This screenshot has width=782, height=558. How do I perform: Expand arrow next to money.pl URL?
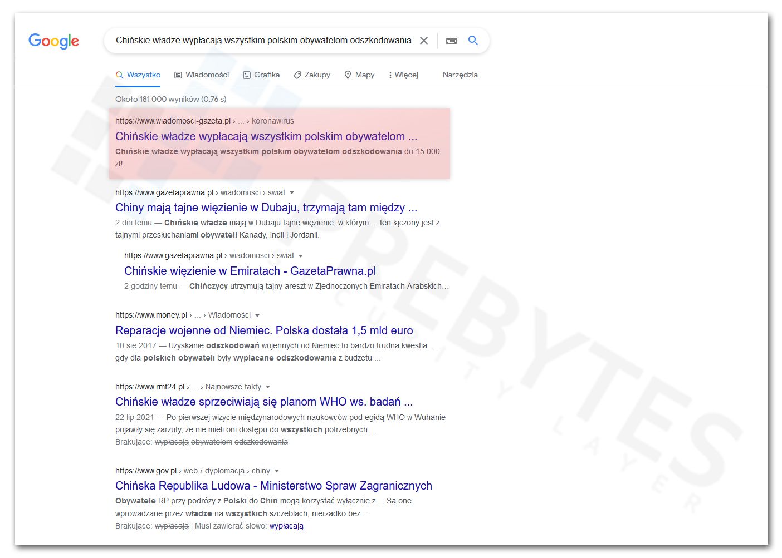click(x=257, y=315)
